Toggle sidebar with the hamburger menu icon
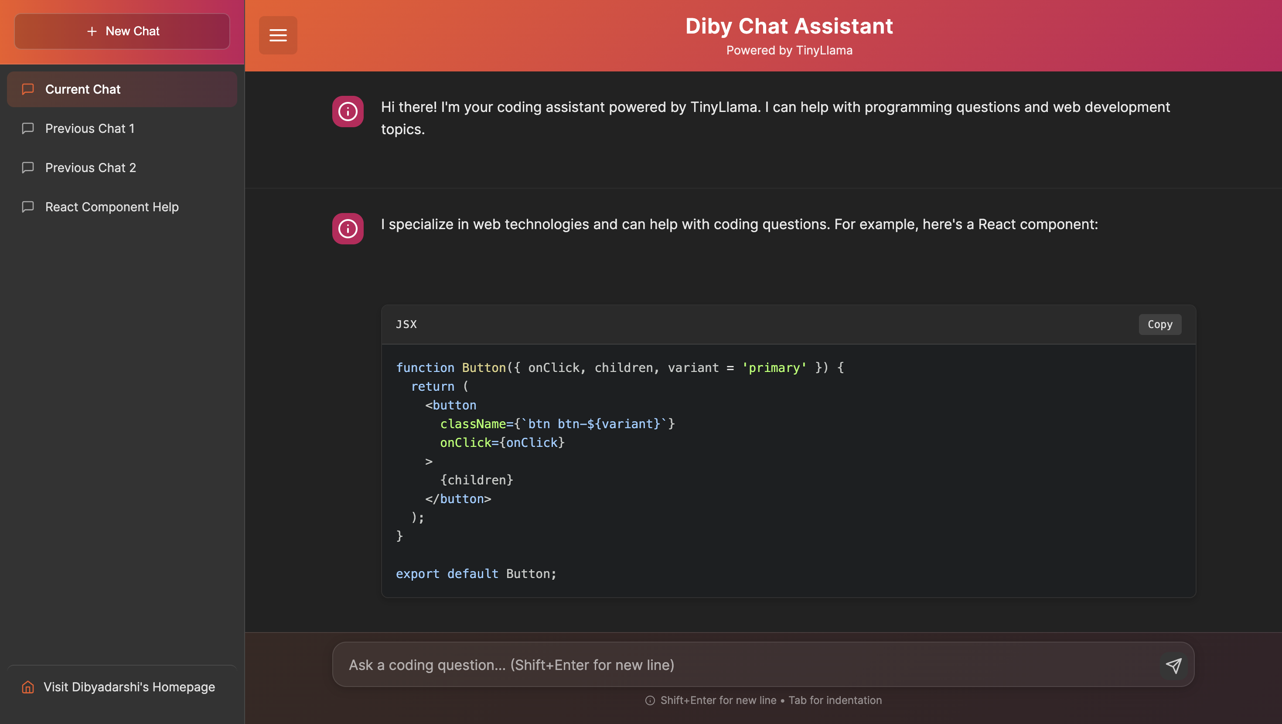Image resolution: width=1282 pixels, height=724 pixels. (x=278, y=35)
